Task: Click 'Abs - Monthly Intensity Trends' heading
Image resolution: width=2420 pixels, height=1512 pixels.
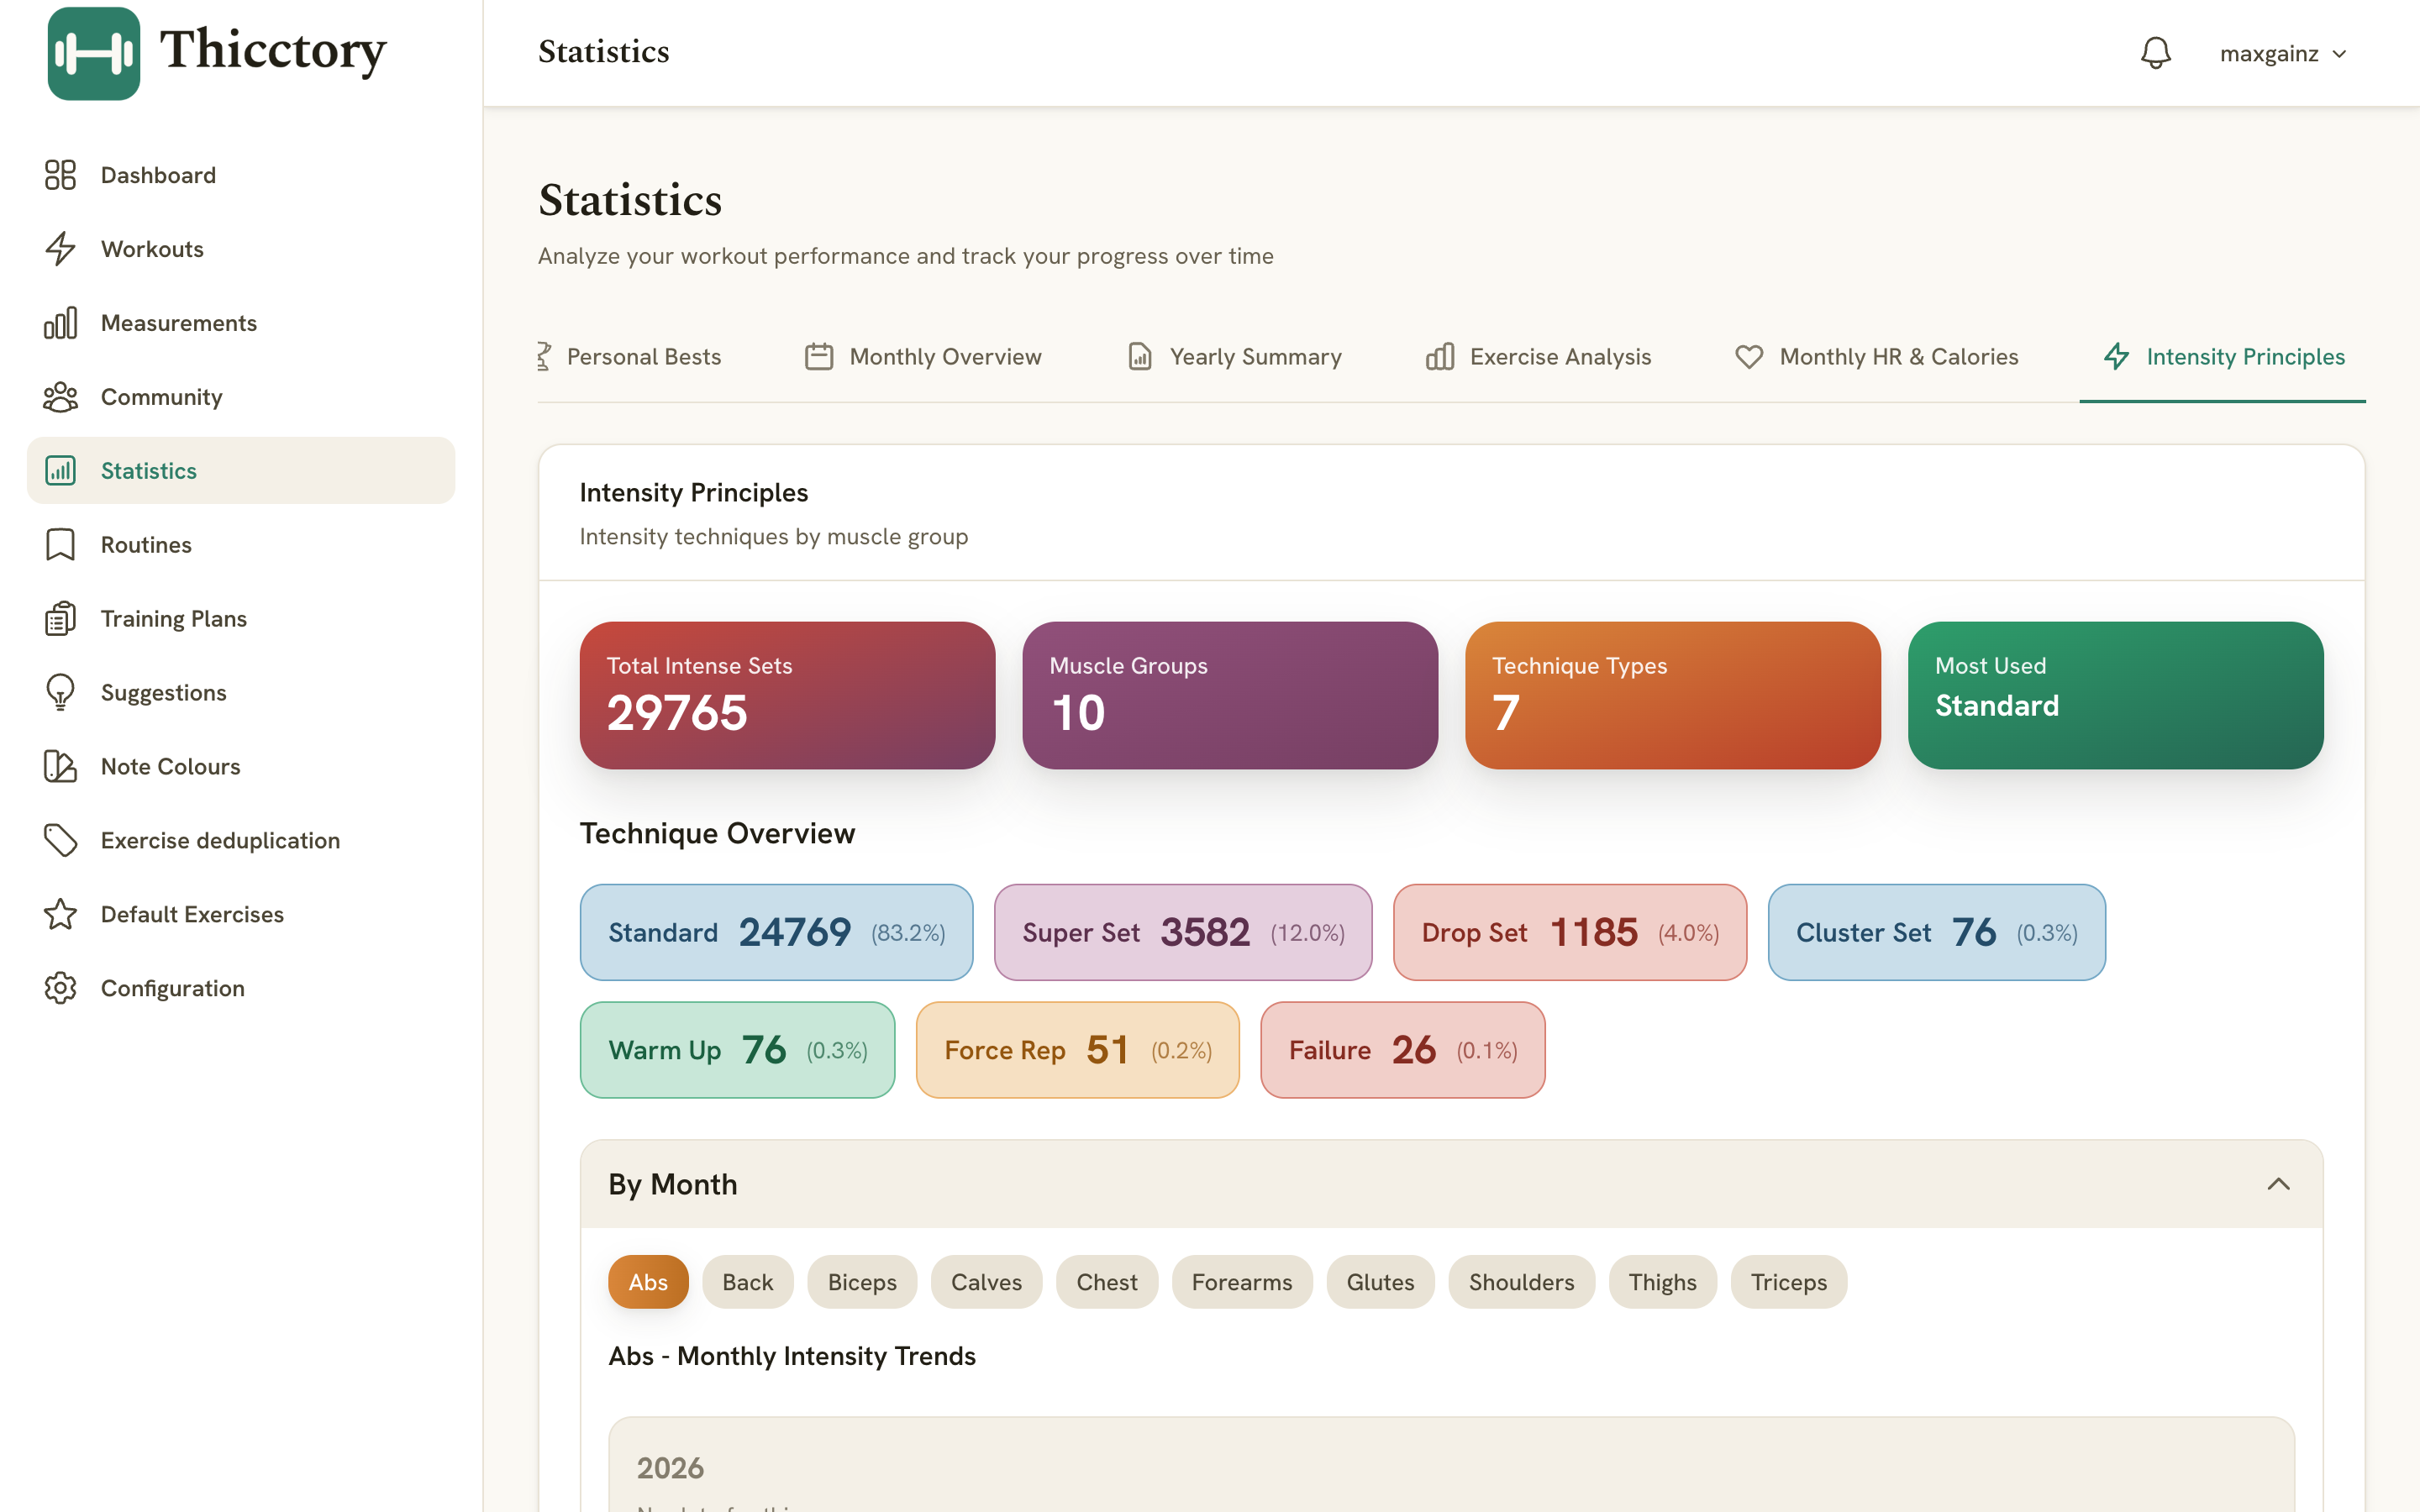Action: [792, 1356]
